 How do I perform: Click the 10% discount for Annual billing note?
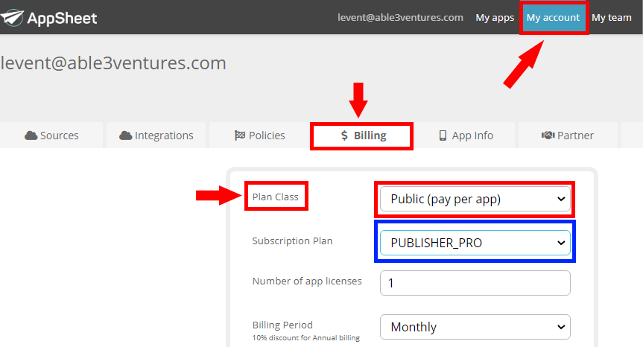tap(306, 338)
